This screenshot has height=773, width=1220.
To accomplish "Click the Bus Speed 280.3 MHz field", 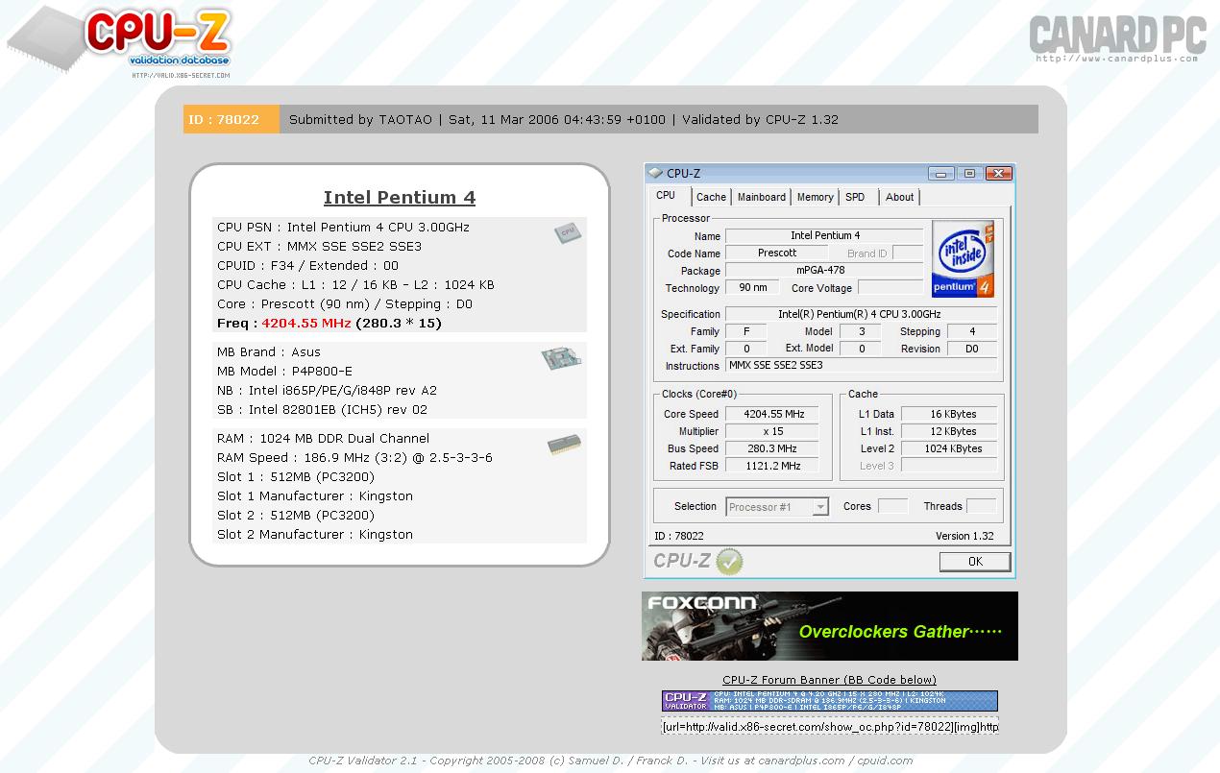I will point(772,448).
